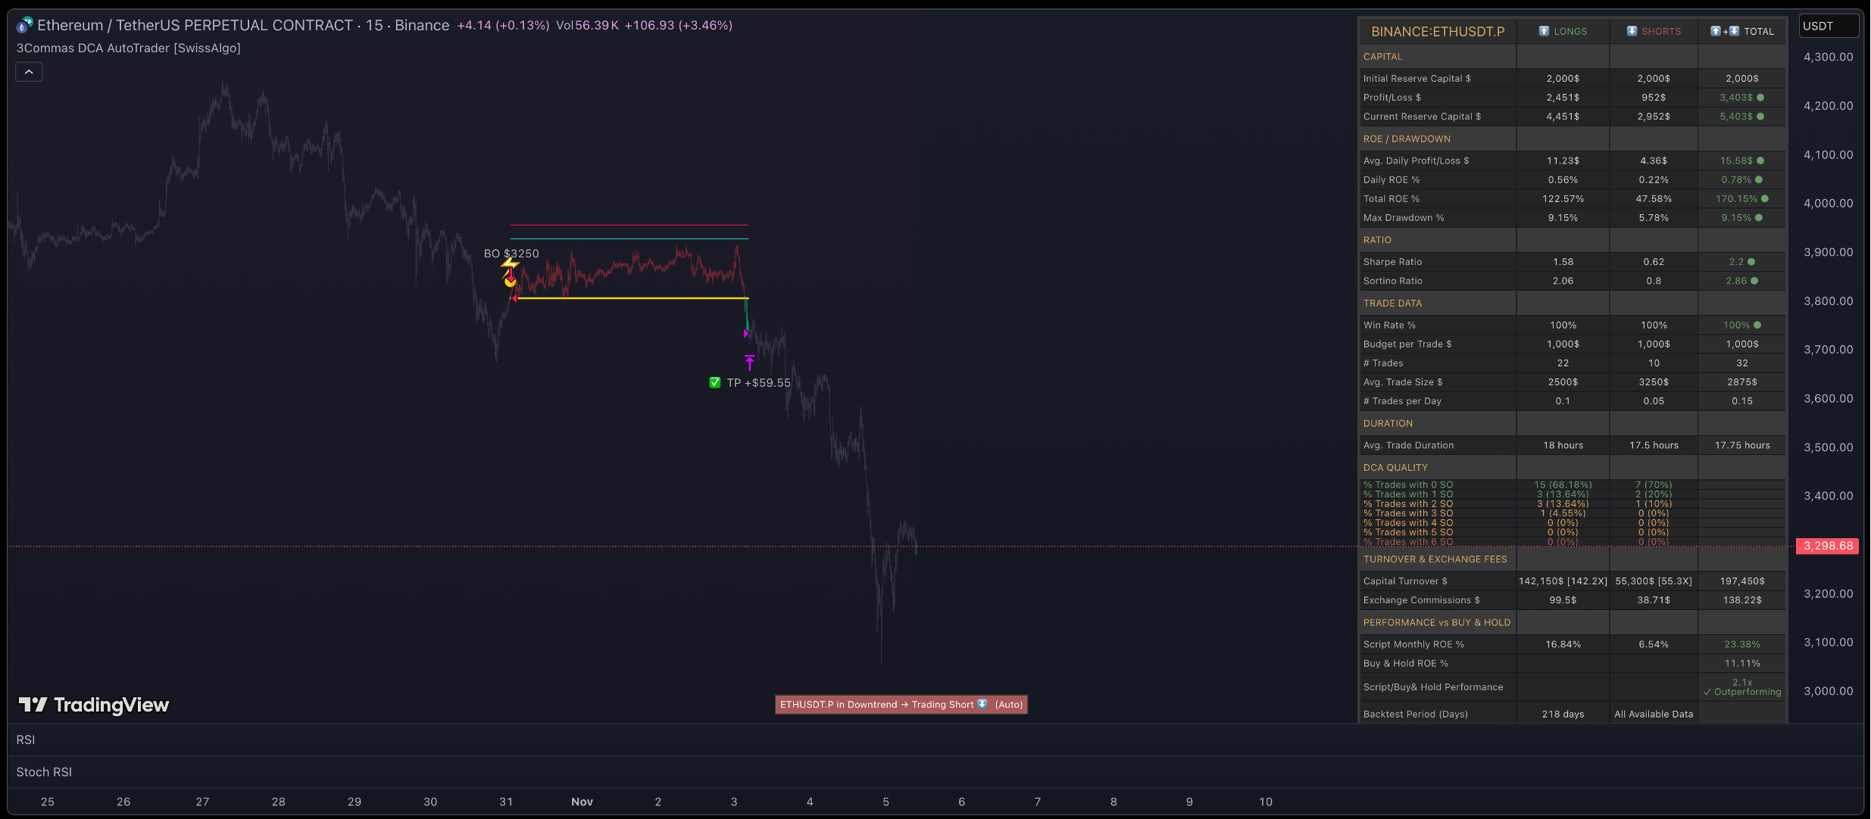
Task: Collapse the indicator legend with chevron button
Action: coord(29,72)
